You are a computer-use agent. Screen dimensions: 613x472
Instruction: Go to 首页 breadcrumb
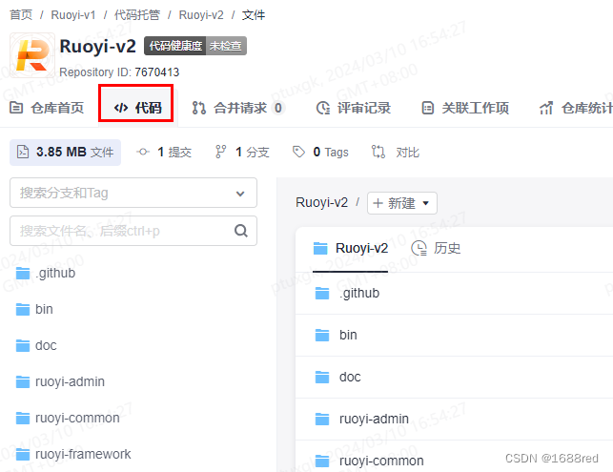21,15
